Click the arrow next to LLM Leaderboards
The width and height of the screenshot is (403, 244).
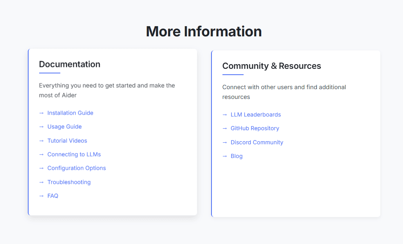pos(224,115)
